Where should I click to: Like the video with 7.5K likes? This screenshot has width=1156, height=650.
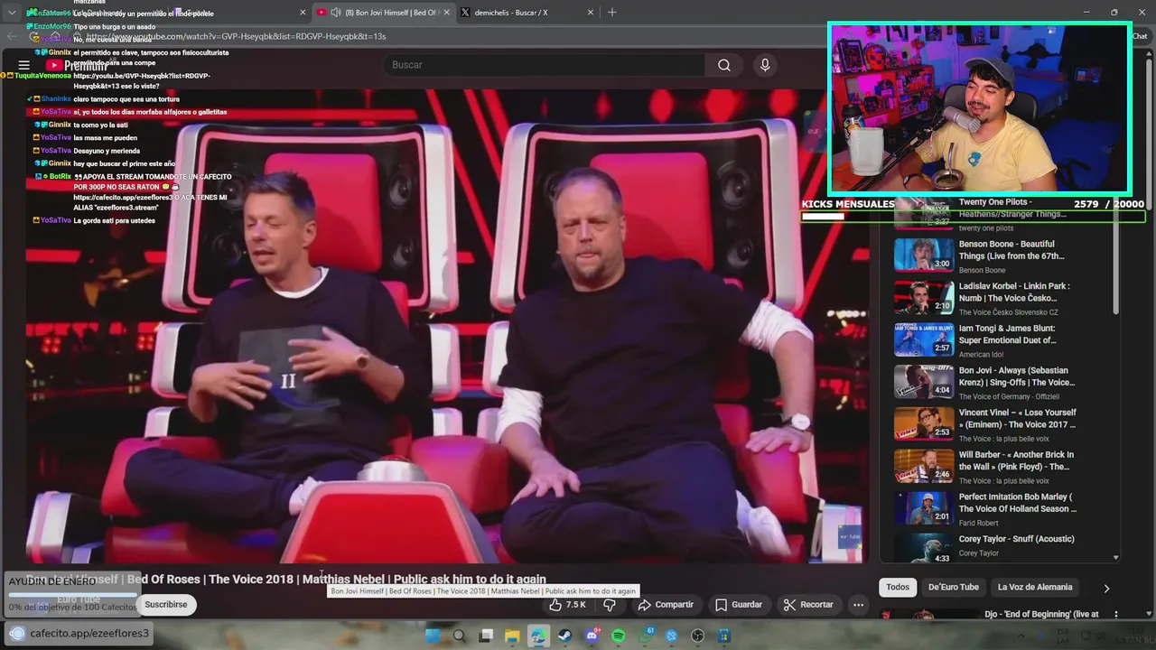pyautogui.click(x=567, y=605)
